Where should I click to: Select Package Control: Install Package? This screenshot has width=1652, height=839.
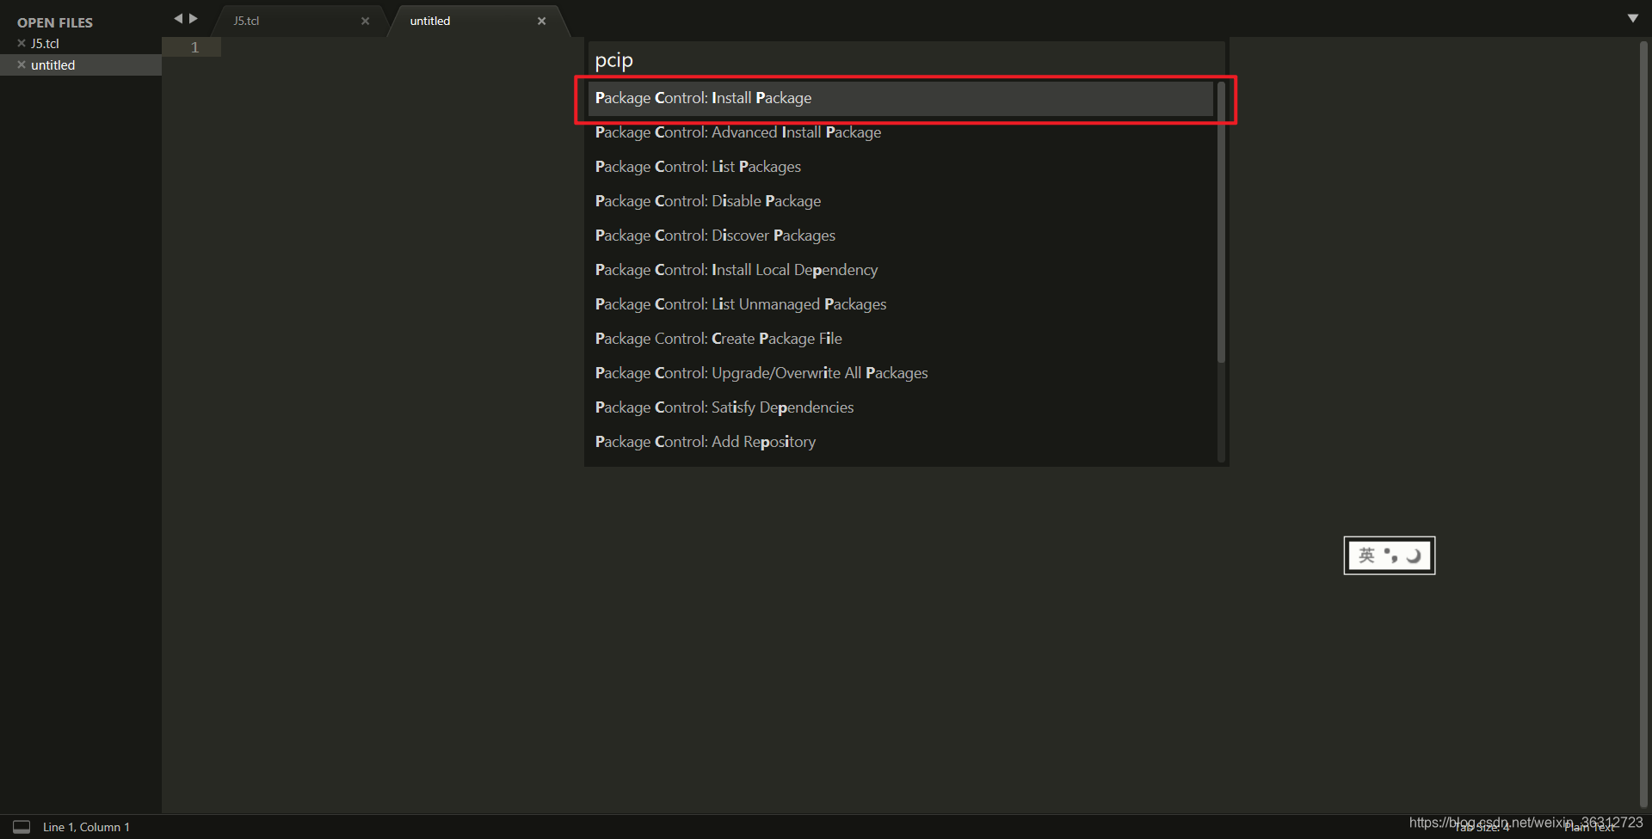click(x=900, y=98)
